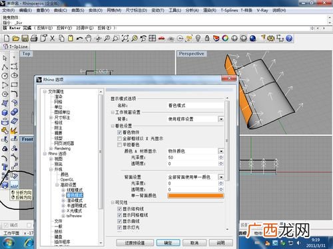The image size is (333, 249).
Task: Open the 文件(F) menu
Action: (x=8, y=10)
